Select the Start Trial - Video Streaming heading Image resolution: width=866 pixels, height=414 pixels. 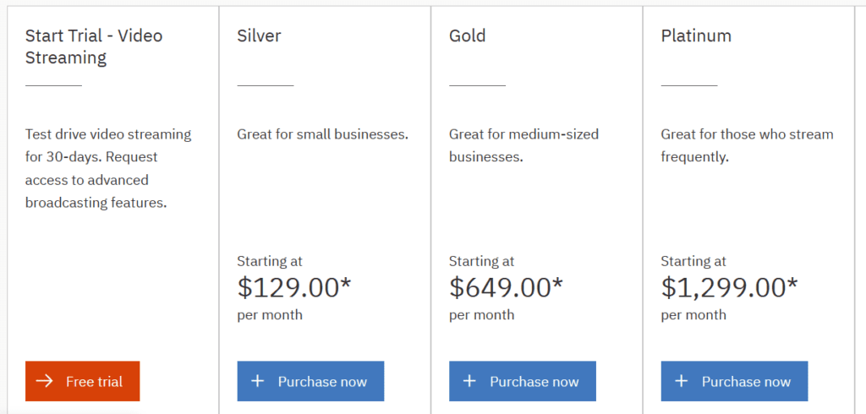coord(94,47)
